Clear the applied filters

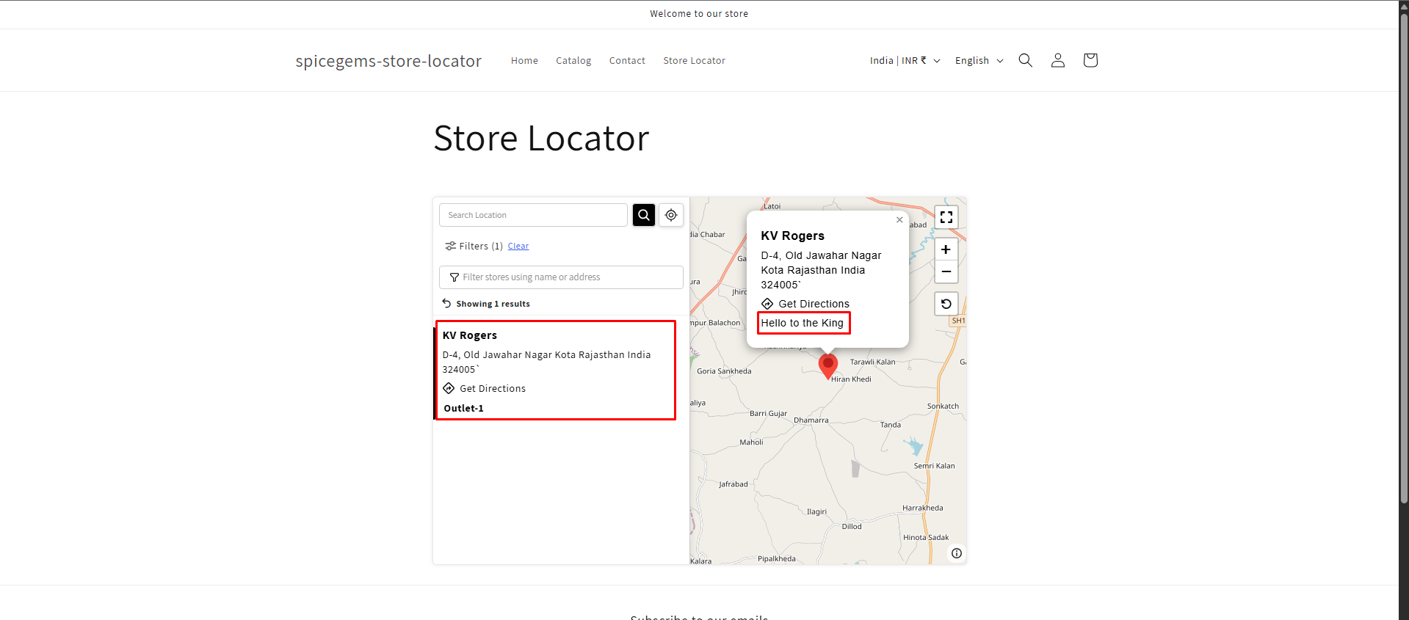click(x=518, y=246)
